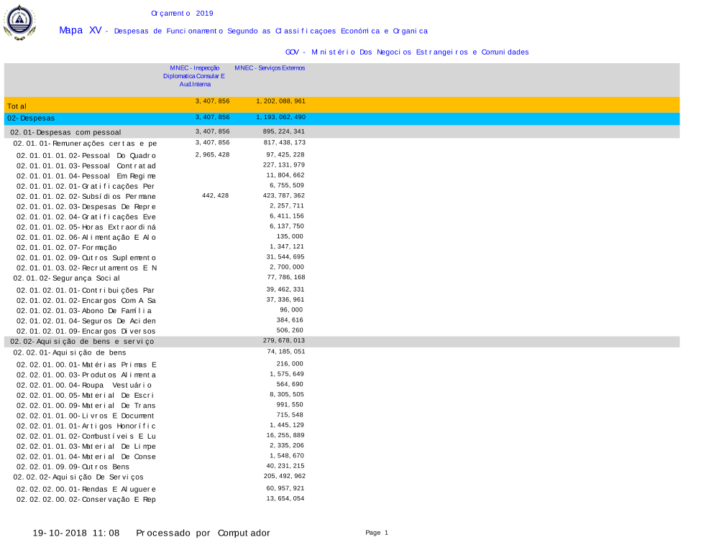Click the value 442,428 in the Inspecção column
This screenshot has height=555, width=719.
[215, 195]
